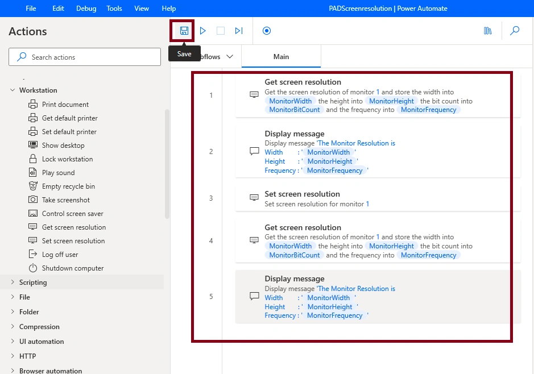
Task: Click the Set default printer icon
Action: (x=32, y=131)
